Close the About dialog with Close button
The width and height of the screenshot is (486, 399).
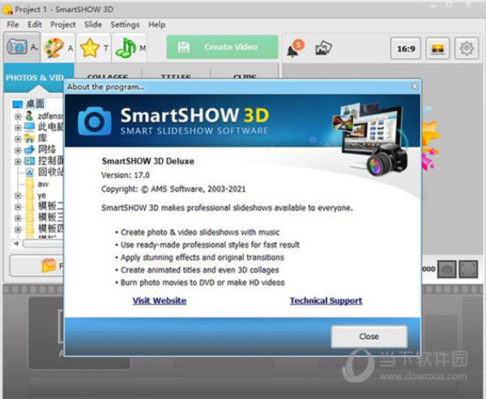[369, 337]
